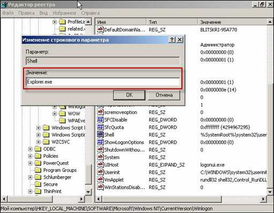Expand the Policies tree node
Screen dimensions: 274x213
coord(30,156)
